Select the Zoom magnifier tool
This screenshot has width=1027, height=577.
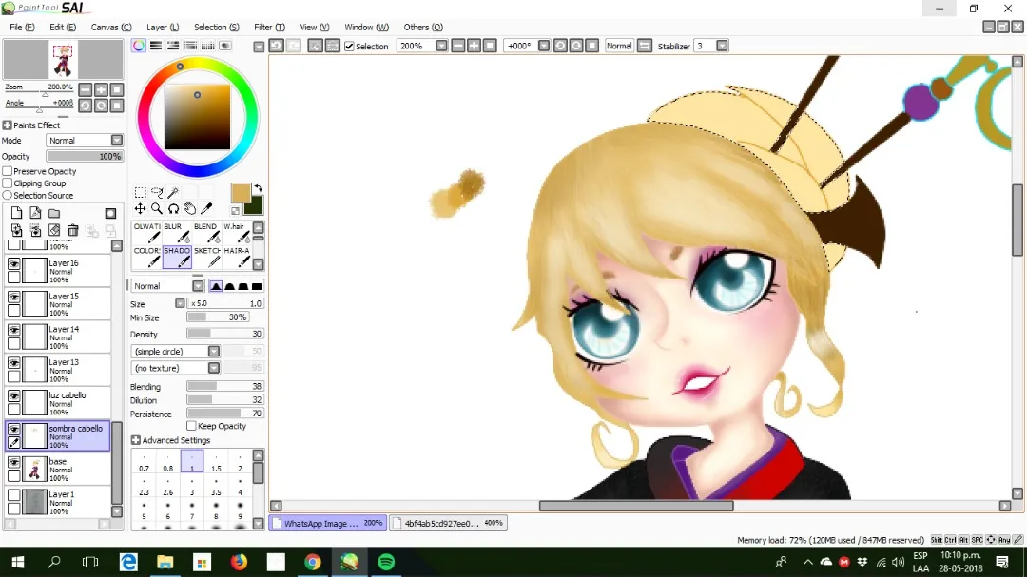coord(157,208)
